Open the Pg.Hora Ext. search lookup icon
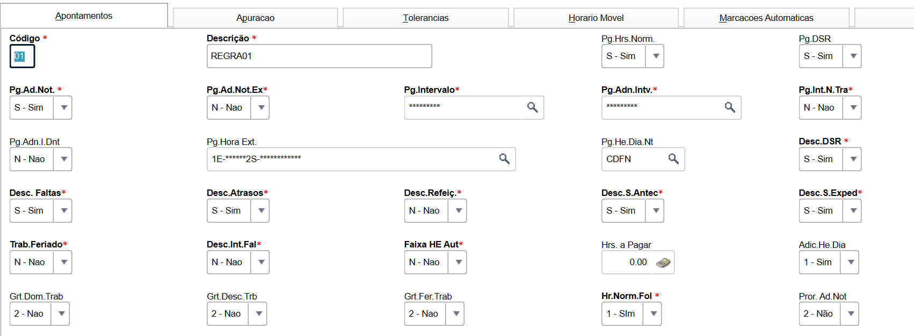This screenshot has width=914, height=336. click(504, 159)
